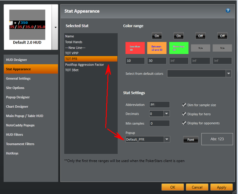
Task: Open Site Options
Action: (31, 88)
